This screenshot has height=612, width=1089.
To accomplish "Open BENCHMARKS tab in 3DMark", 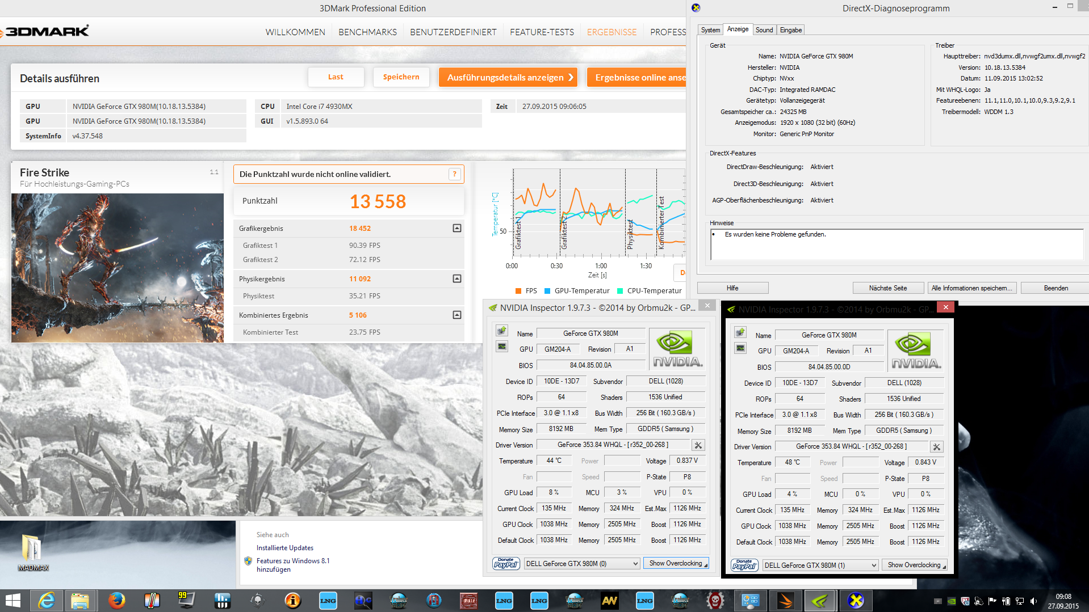I will click(x=367, y=32).
